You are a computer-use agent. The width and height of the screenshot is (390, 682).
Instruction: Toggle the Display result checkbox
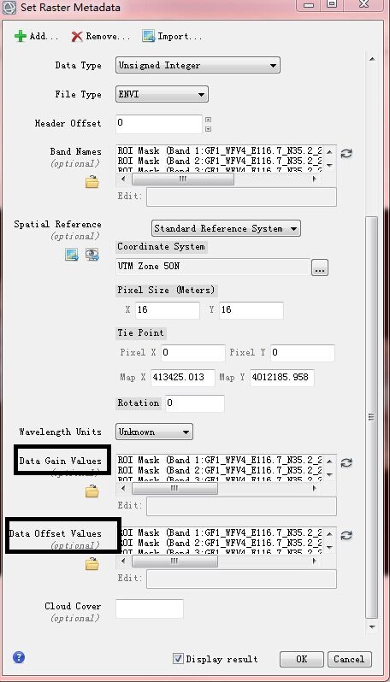[178, 658]
